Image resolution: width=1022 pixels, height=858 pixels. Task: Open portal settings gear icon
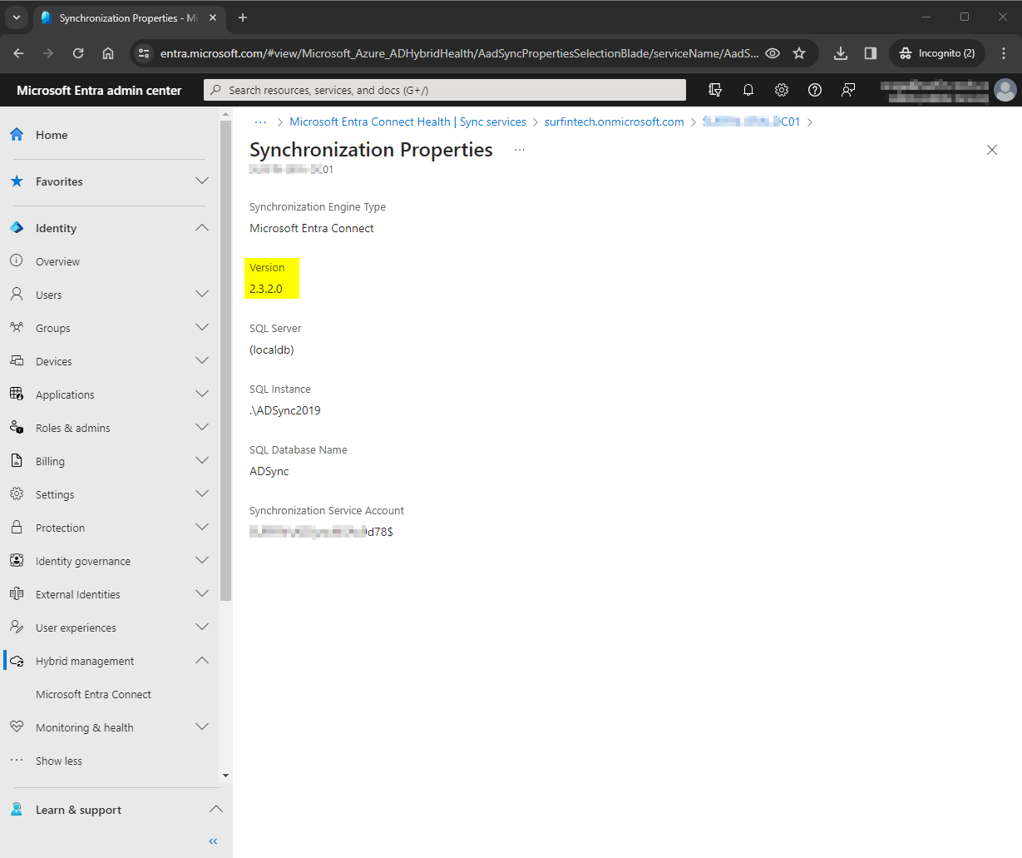coord(782,90)
